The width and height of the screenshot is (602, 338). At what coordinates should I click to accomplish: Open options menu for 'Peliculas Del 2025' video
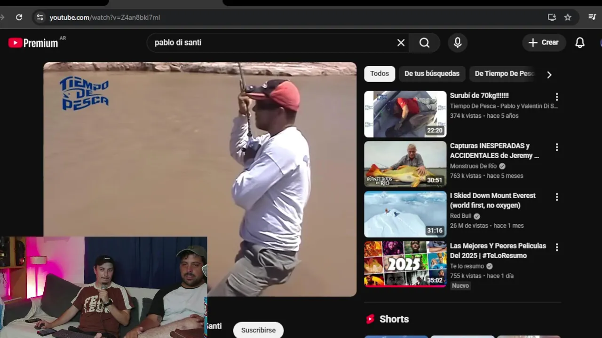(557, 247)
